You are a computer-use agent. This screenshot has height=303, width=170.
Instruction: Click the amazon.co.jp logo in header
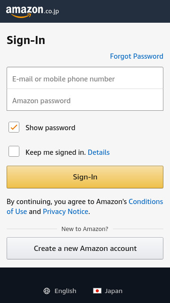click(33, 12)
